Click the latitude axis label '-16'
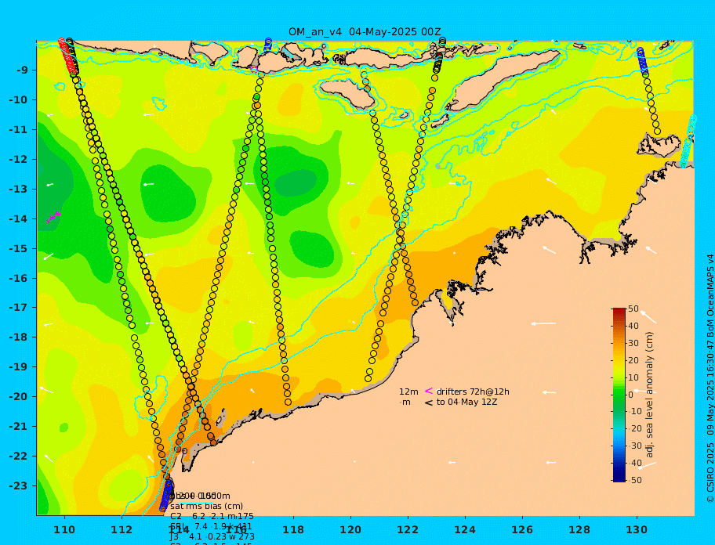 [x=18, y=278]
